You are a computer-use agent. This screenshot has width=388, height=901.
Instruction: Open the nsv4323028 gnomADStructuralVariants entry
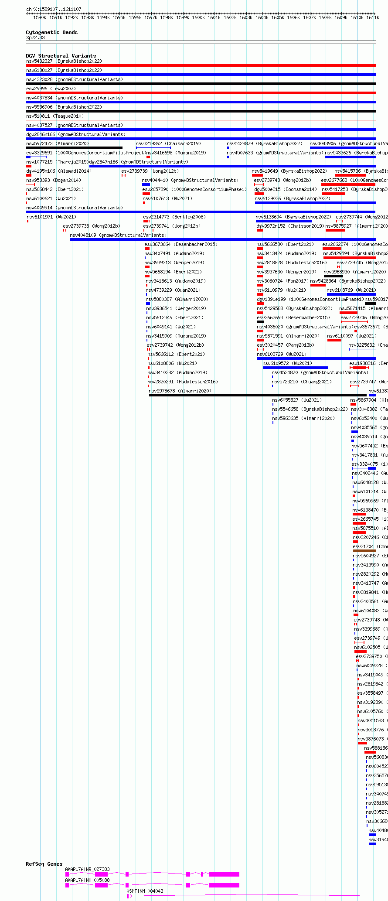point(74,79)
